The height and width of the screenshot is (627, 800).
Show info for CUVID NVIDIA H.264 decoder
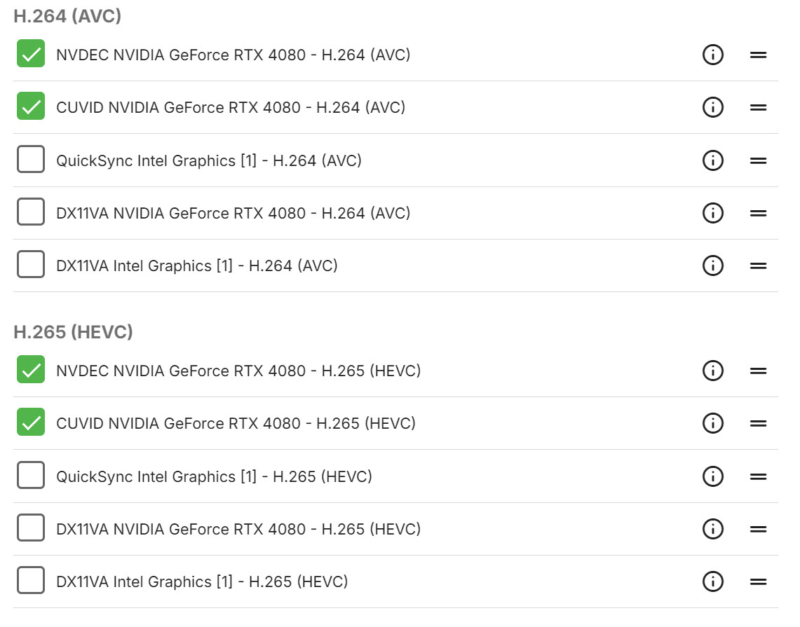tap(712, 107)
